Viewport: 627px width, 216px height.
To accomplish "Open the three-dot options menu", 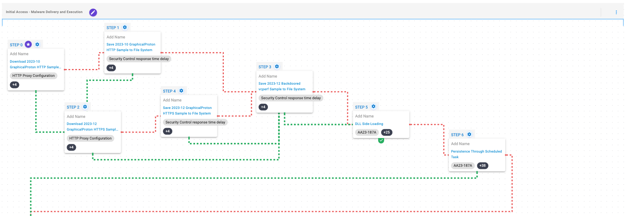I will click(x=616, y=12).
